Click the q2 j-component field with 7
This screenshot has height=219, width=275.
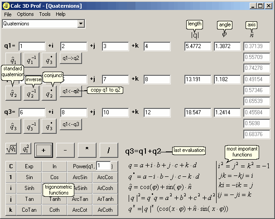(116, 79)
